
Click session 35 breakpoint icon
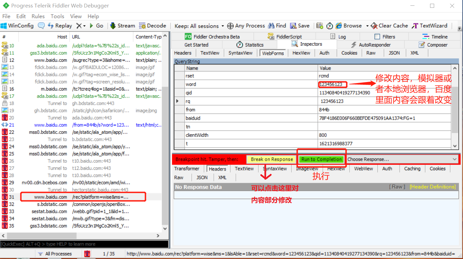click(5, 226)
